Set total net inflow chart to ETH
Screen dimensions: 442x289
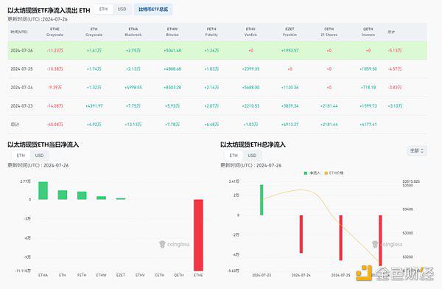(234, 156)
